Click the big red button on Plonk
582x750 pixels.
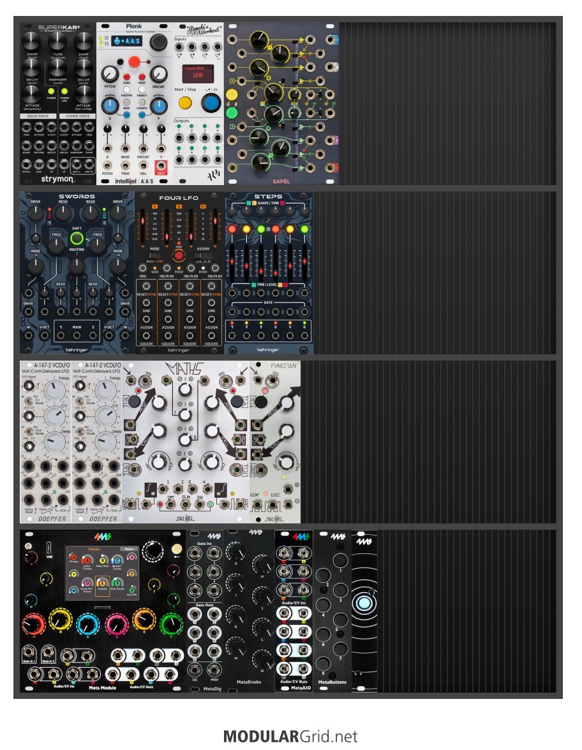point(135,62)
